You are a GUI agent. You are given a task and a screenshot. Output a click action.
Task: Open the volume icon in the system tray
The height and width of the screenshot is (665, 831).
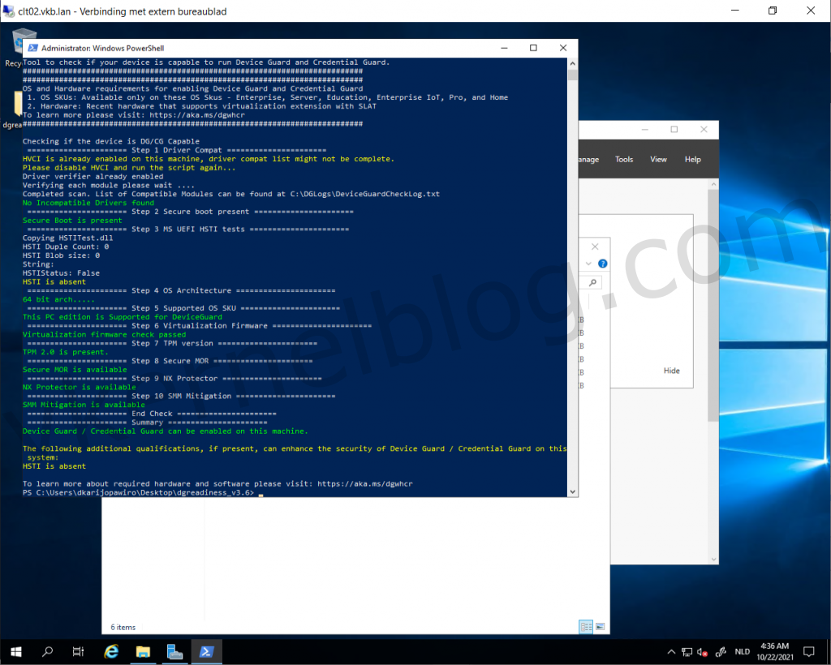(700, 651)
